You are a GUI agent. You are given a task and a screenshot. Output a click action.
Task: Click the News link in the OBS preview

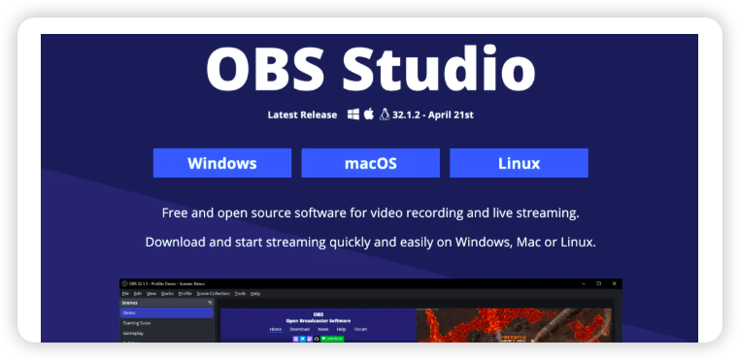click(322, 329)
